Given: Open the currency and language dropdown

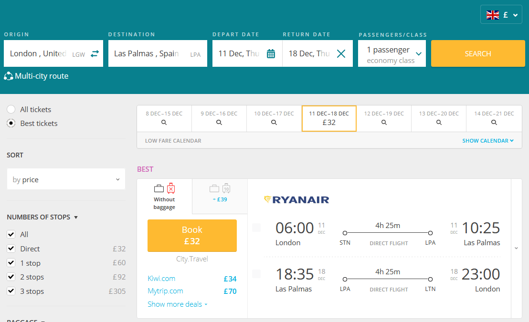Looking at the screenshot, I should (x=501, y=15).
